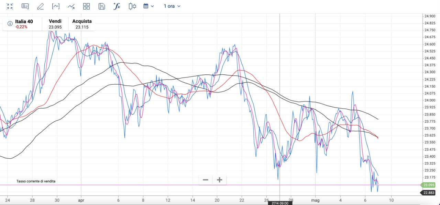Click the 14 date label on time axis
The width and height of the screenshot is (440, 205).
(192, 200)
